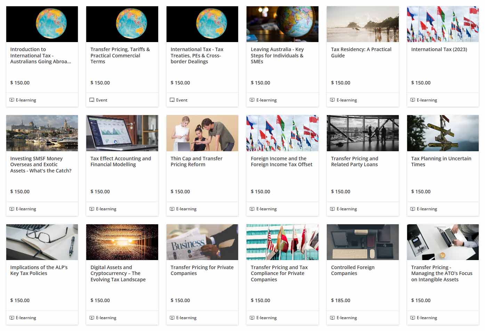Image resolution: width=485 pixels, height=331 pixels.
Task: Open Tax Planning in Uncertain Times title
Action: click(x=441, y=161)
